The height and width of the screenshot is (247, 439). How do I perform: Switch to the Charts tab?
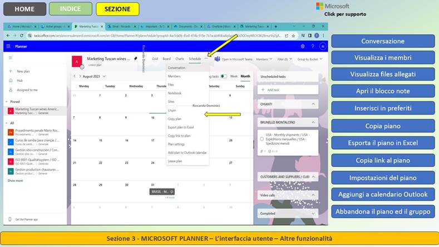(x=180, y=59)
